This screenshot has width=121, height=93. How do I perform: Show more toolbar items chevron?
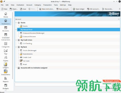119,9
